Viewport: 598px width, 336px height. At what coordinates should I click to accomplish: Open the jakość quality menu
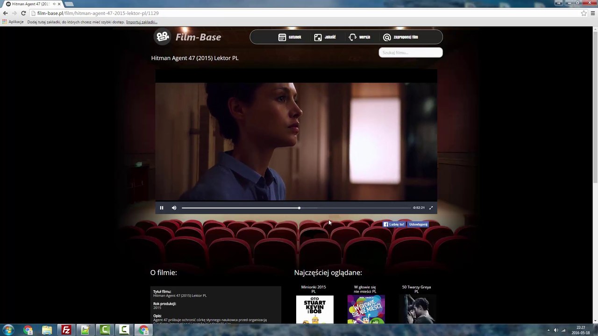325,37
